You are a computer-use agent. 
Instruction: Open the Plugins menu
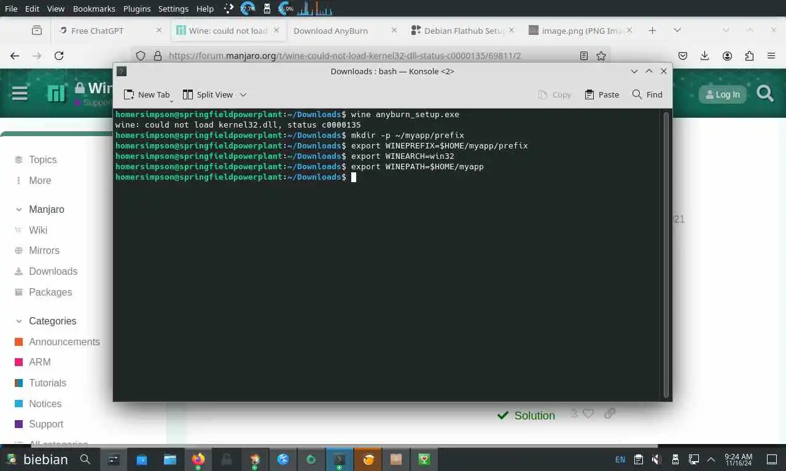click(137, 9)
